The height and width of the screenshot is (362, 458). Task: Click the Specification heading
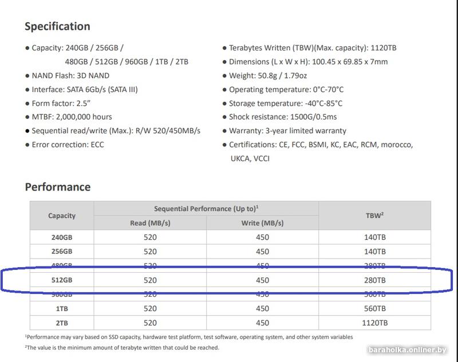coord(57,26)
